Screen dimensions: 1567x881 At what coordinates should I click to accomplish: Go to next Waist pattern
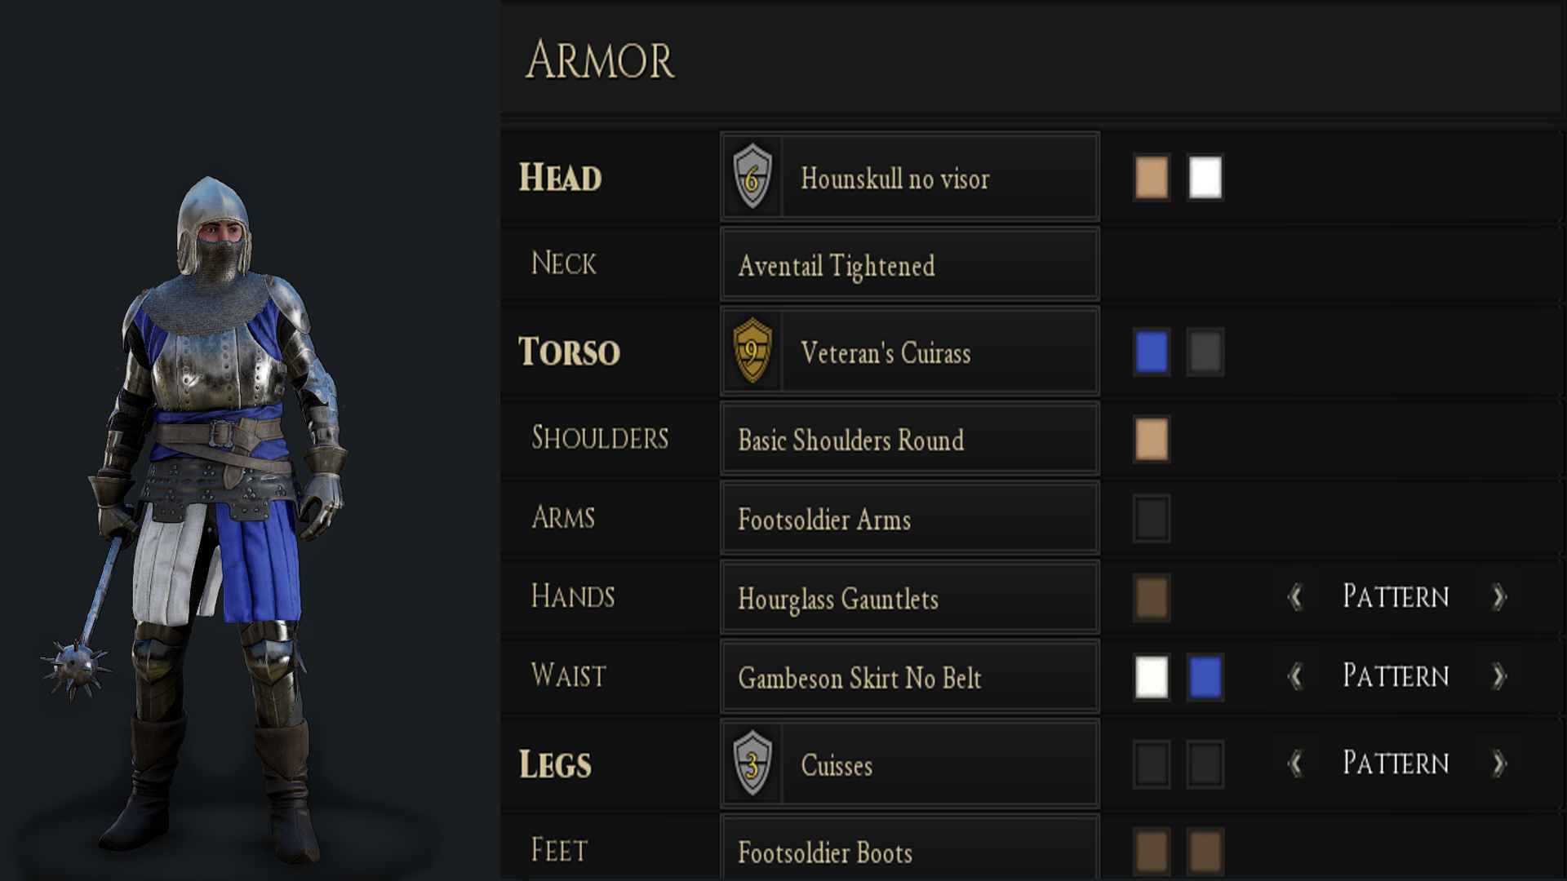1498,676
